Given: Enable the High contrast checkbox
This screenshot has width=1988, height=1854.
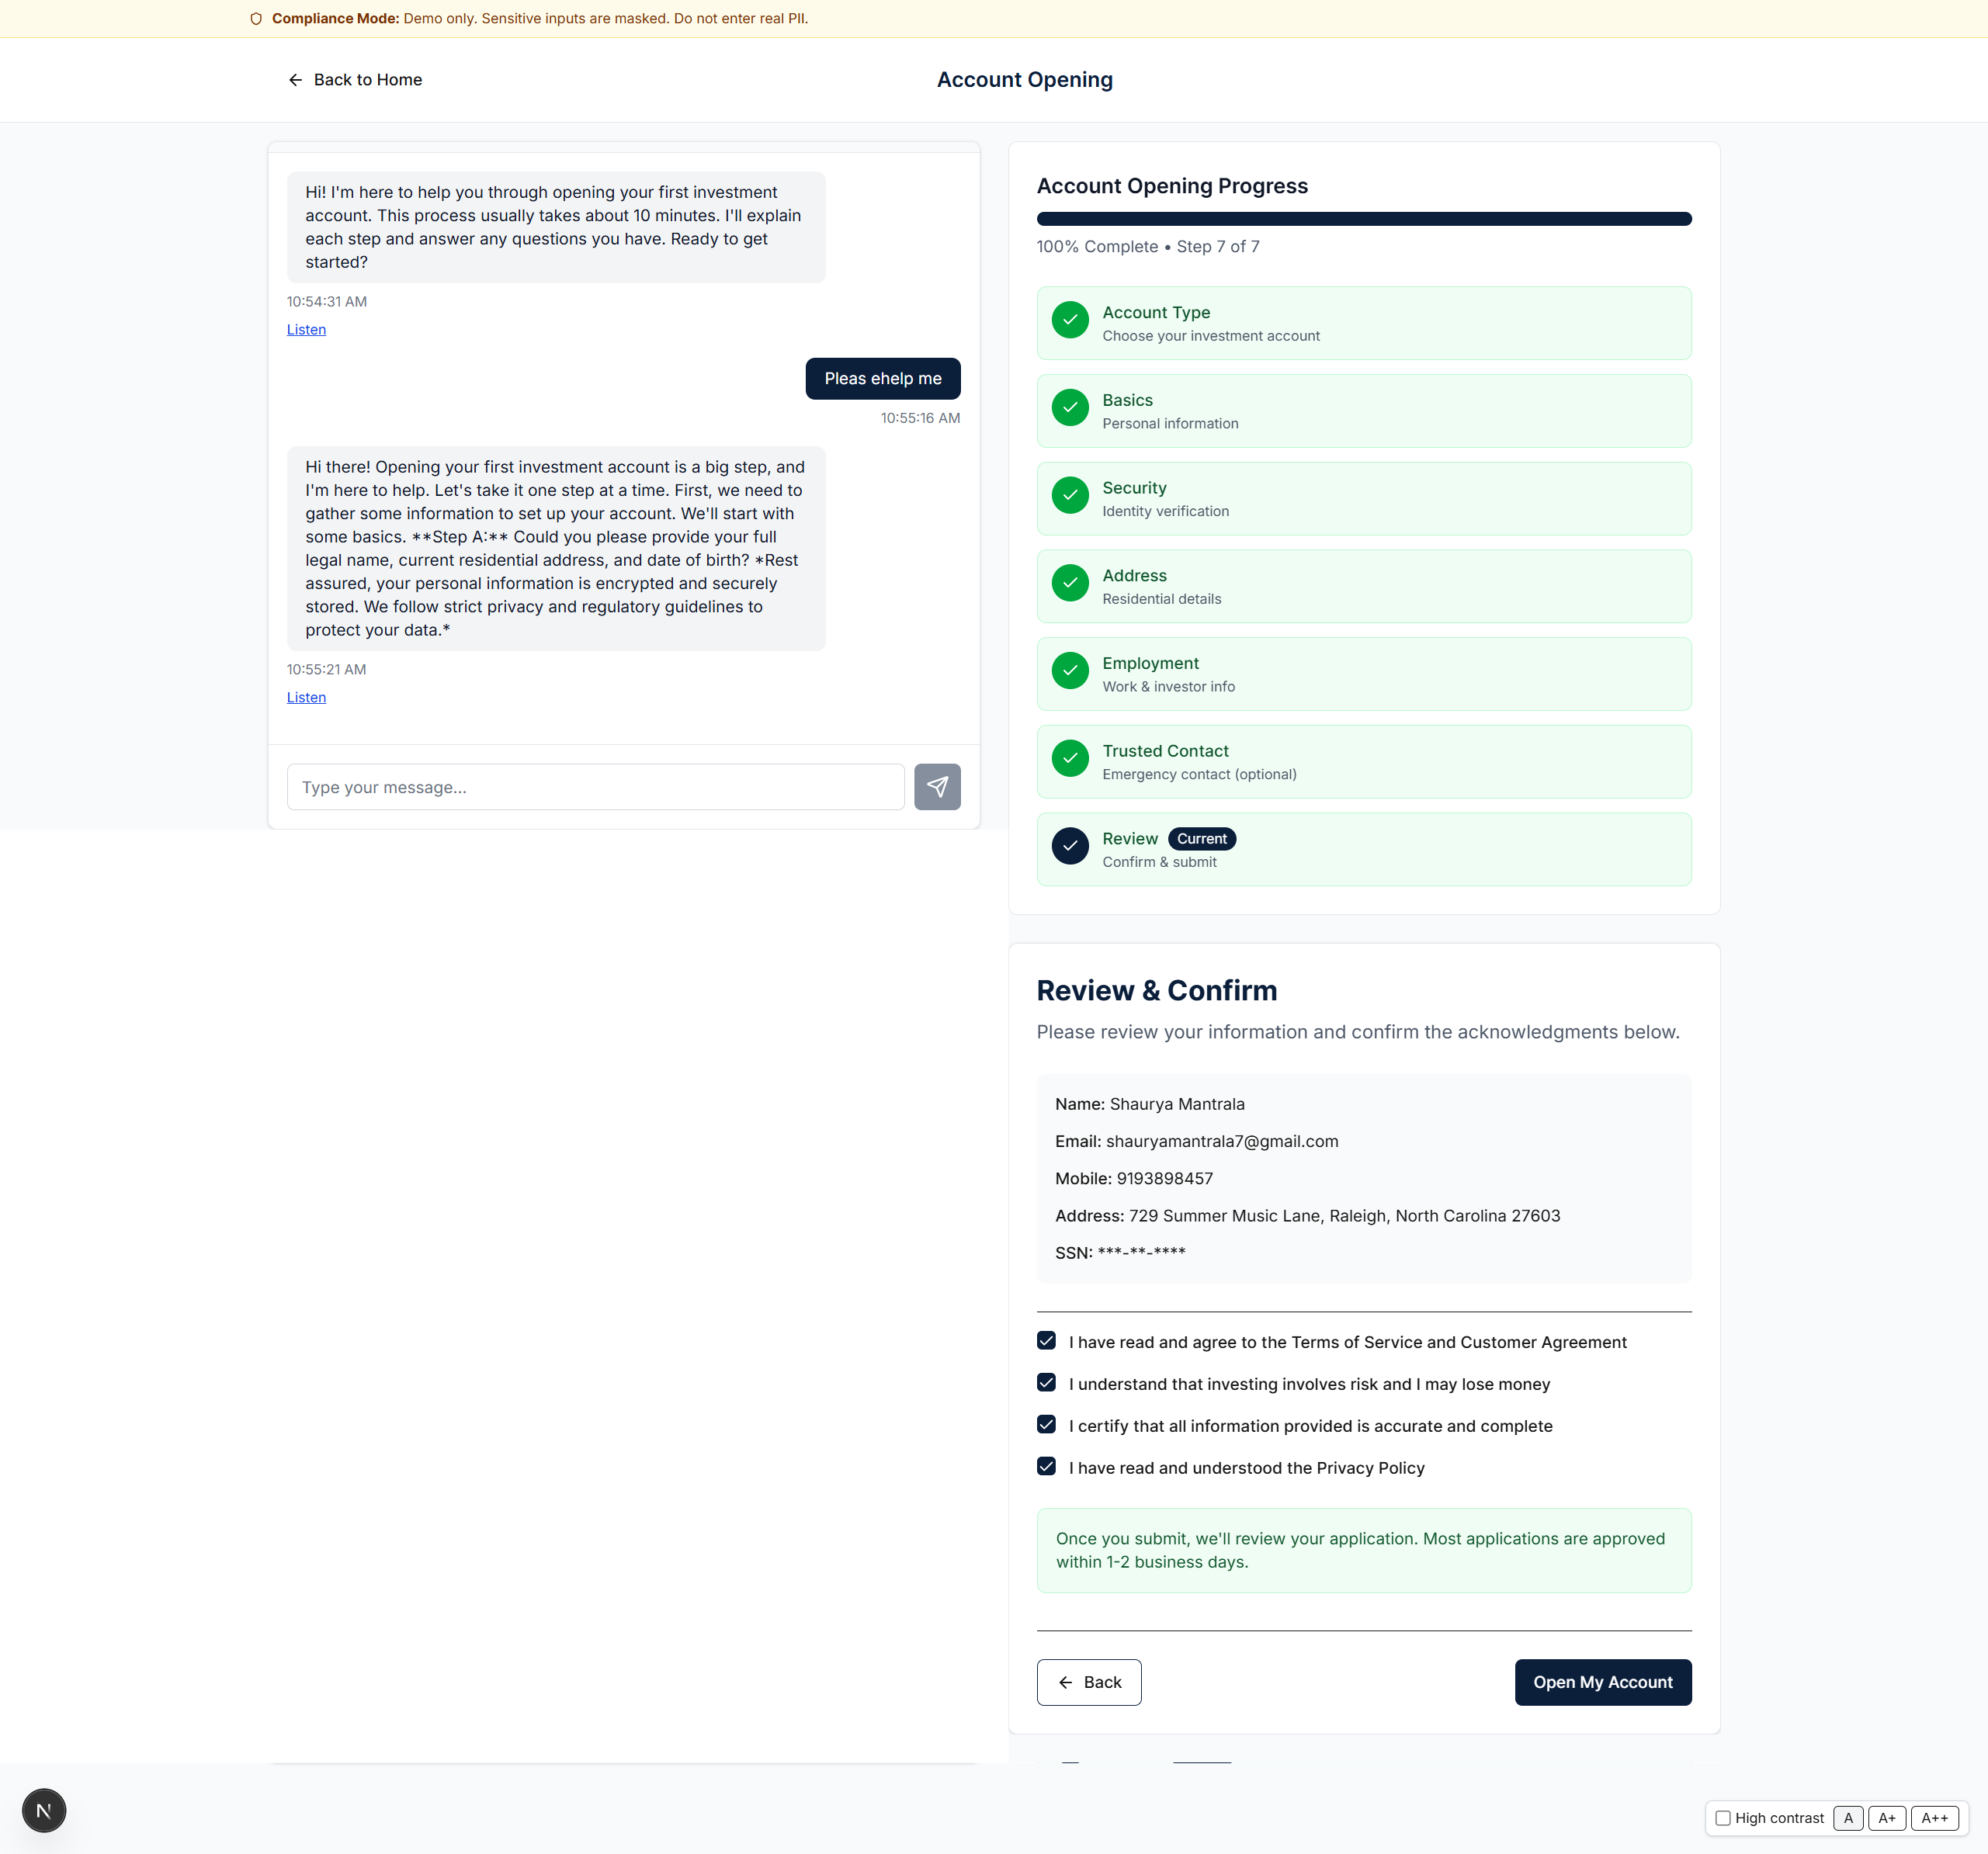Looking at the screenshot, I should [1722, 1818].
